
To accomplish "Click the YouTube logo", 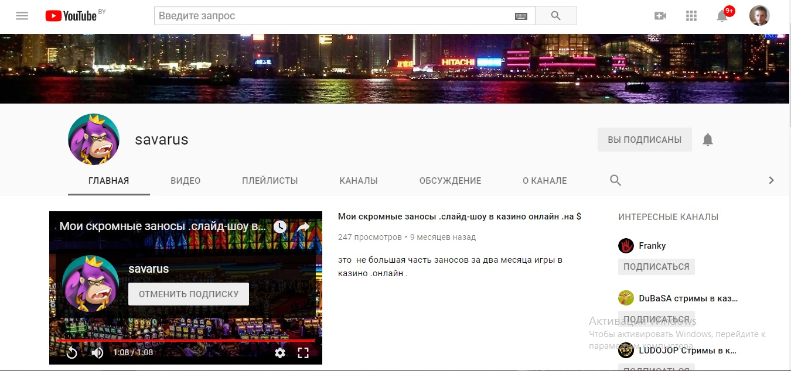I will pyautogui.click(x=71, y=16).
